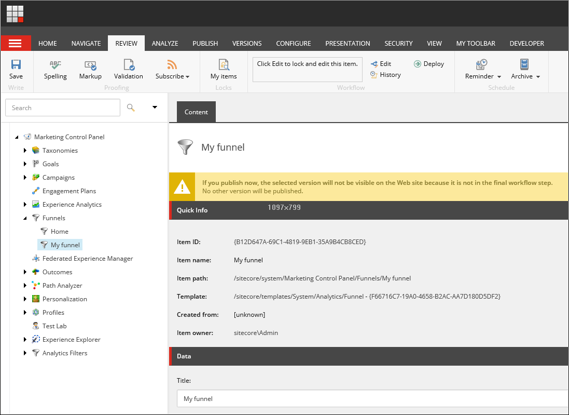The height and width of the screenshot is (415, 569).
Task: Click the Reminder calendar icon
Action: 481,65
